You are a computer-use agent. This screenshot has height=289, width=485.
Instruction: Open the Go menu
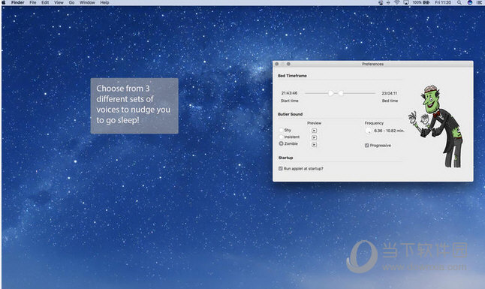pos(71,2)
